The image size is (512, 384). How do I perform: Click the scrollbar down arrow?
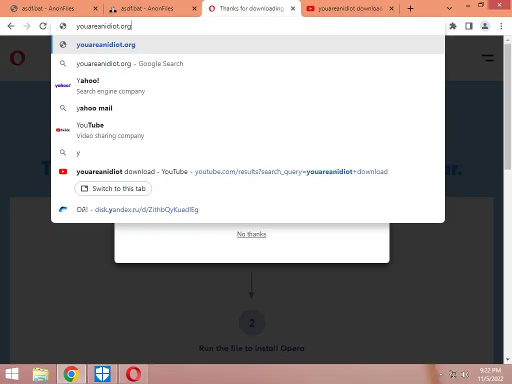507,359
